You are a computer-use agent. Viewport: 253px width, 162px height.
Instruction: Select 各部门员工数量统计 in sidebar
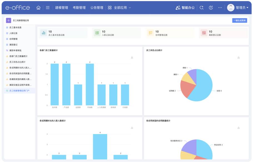click(x=18, y=56)
